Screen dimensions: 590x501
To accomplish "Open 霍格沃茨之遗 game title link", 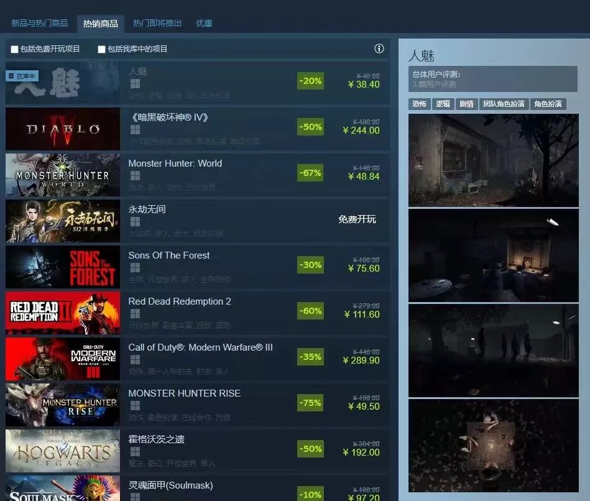I will tap(156, 439).
